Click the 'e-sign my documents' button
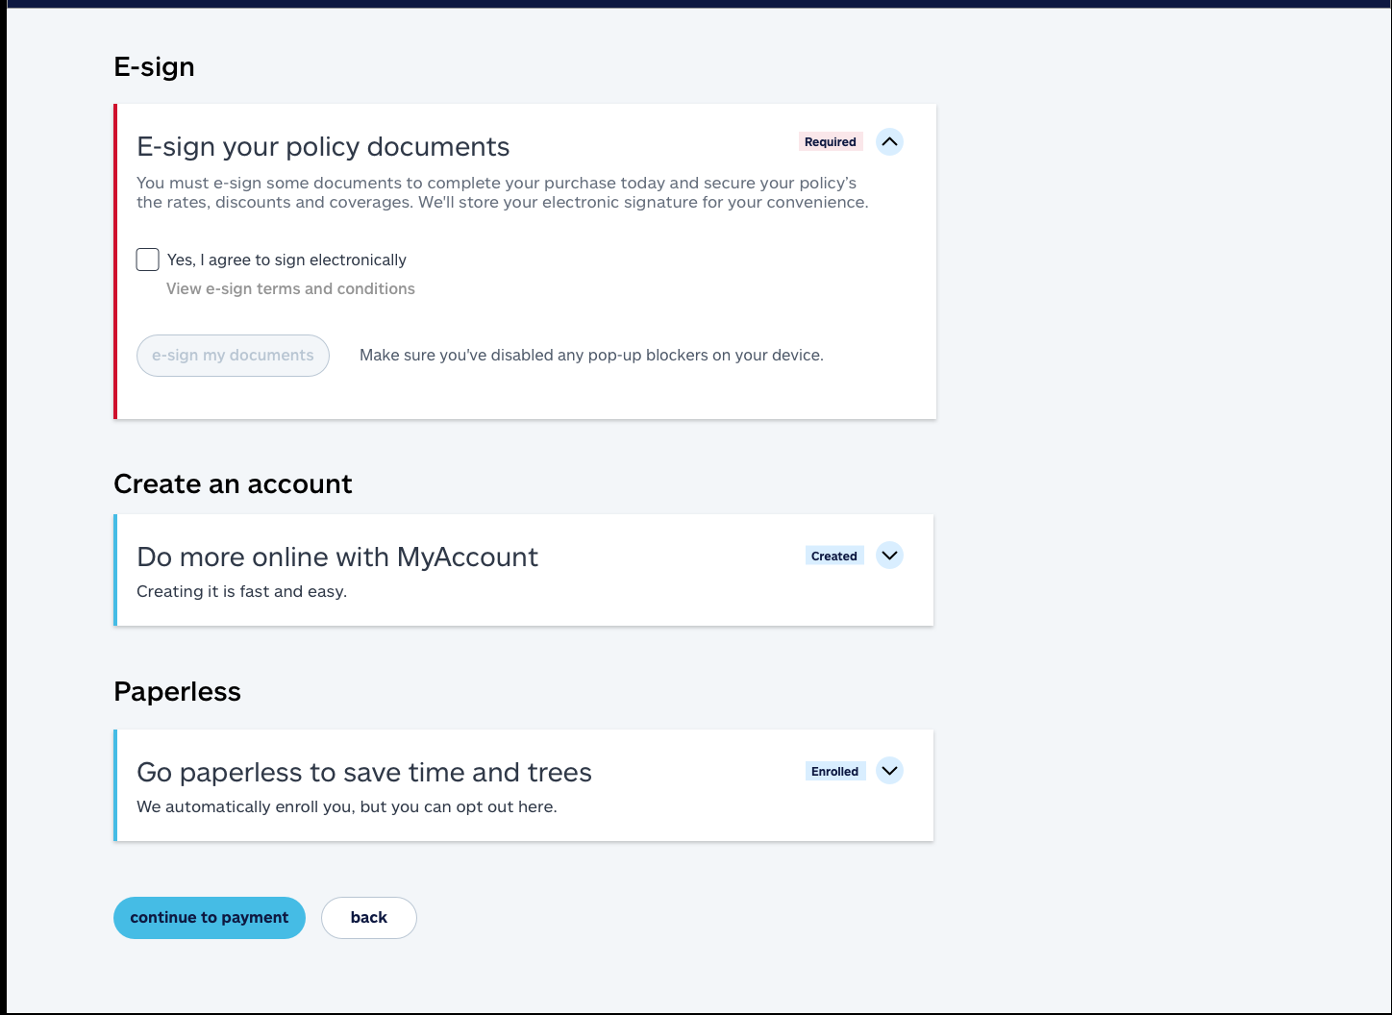Screen dimensions: 1392x1015 pyautogui.click(x=233, y=356)
